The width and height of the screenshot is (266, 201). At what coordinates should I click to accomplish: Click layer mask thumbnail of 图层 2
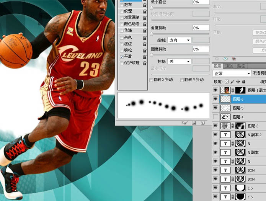[240, 126]
